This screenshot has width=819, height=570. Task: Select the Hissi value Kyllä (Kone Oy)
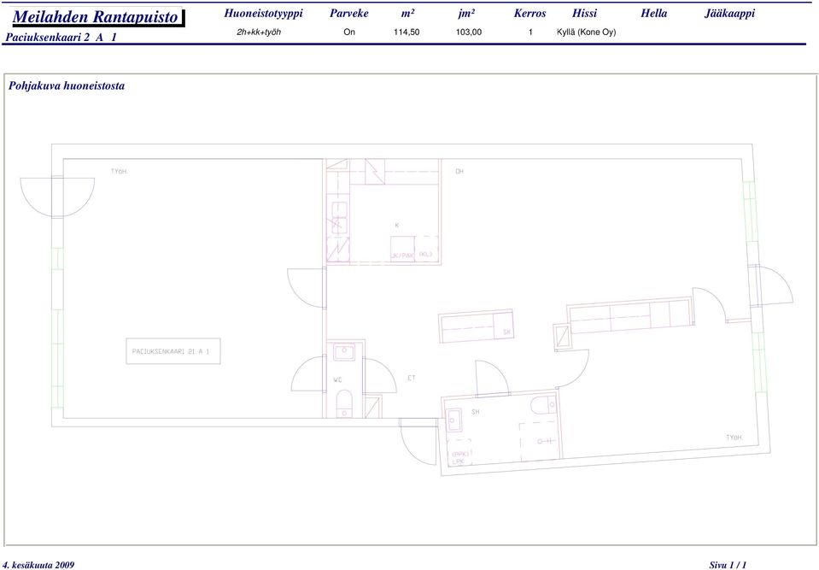586,32
